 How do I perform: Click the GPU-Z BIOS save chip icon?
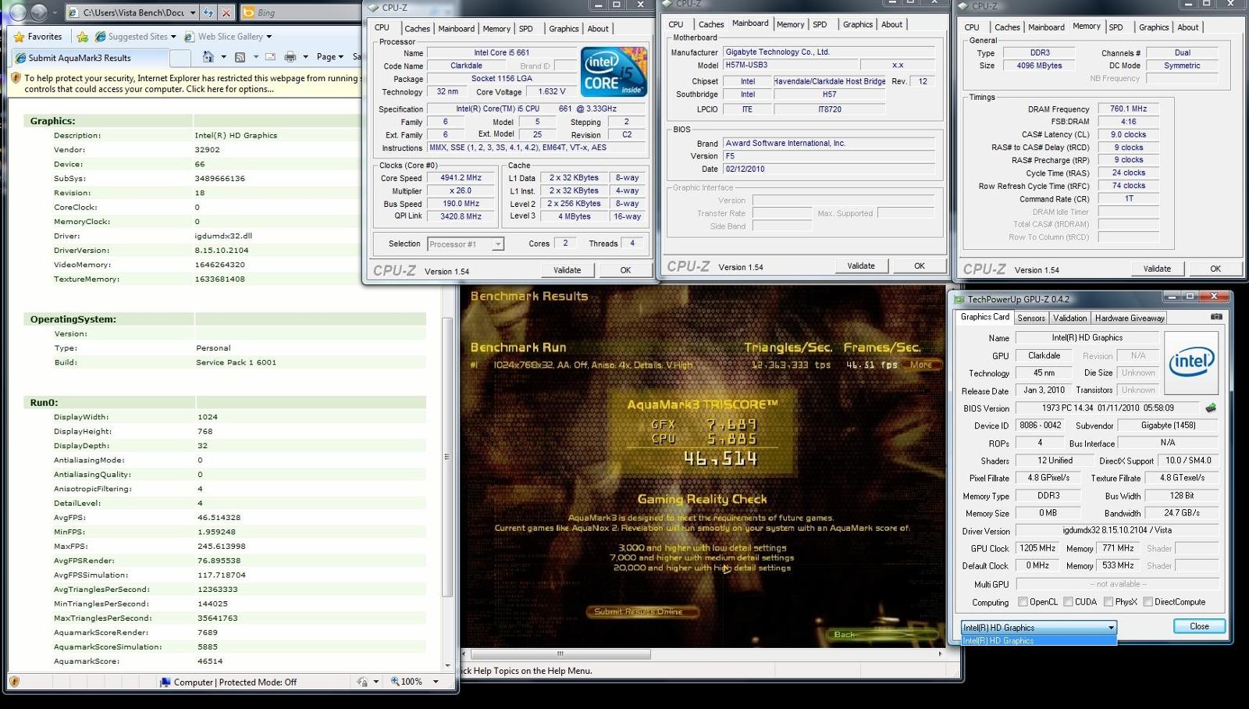(1211, 408)
